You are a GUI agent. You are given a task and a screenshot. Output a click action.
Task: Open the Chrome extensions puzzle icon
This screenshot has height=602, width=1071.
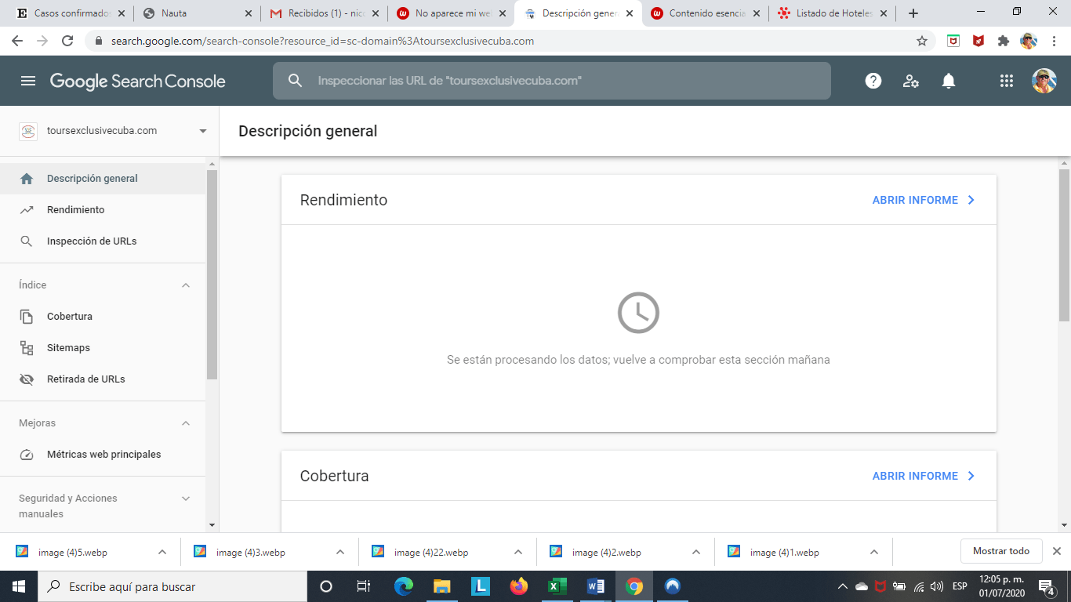pos(1004,41)
